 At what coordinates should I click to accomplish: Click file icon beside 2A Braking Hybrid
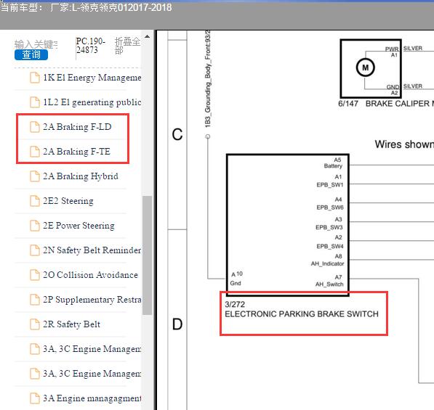click(x=35, y=176)
